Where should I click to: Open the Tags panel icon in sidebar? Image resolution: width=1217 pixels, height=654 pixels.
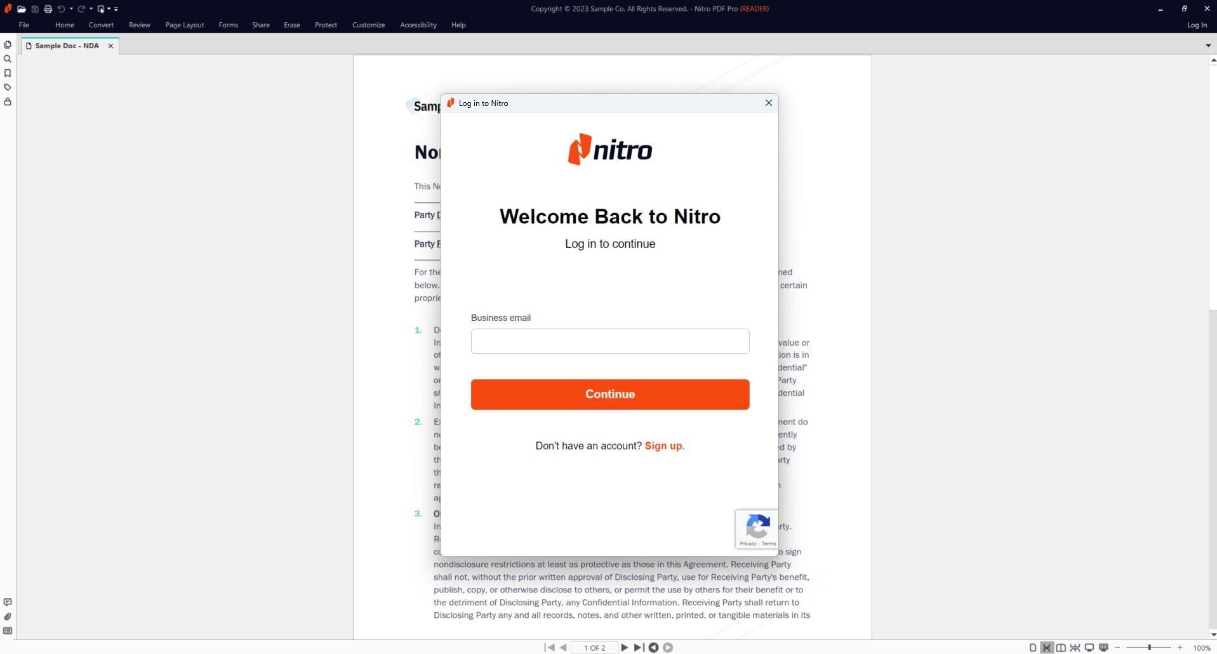tap(8, 88)
